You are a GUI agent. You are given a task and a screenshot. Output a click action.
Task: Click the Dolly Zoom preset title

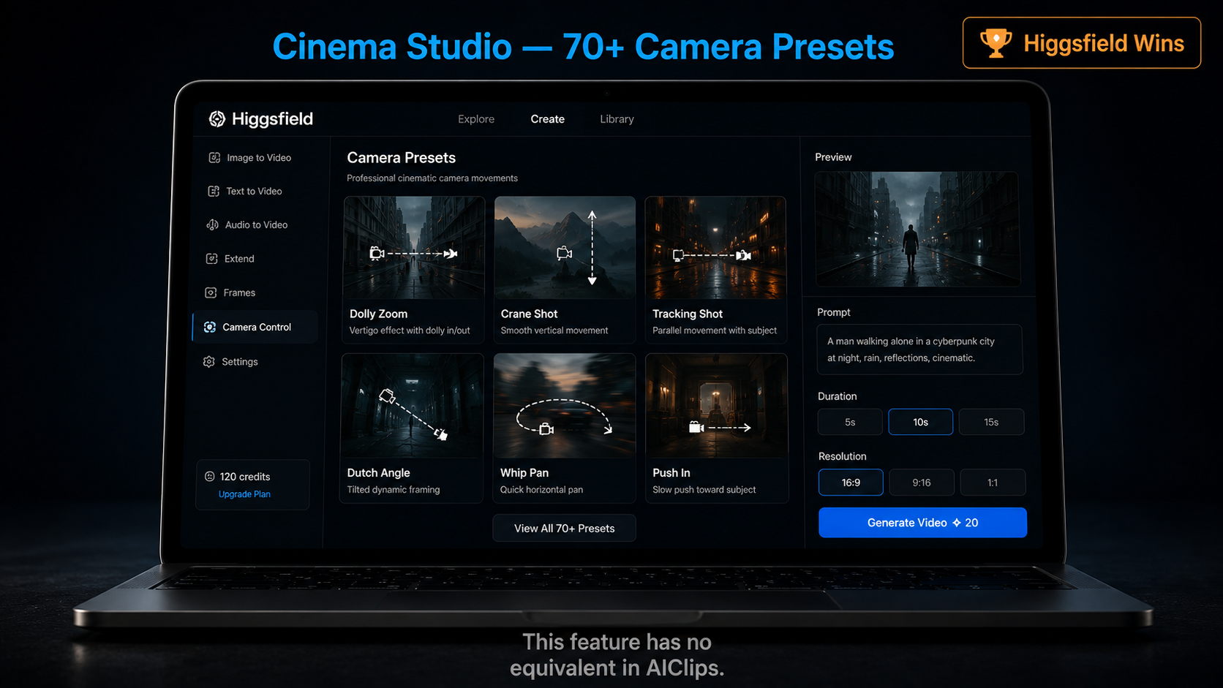378,314
